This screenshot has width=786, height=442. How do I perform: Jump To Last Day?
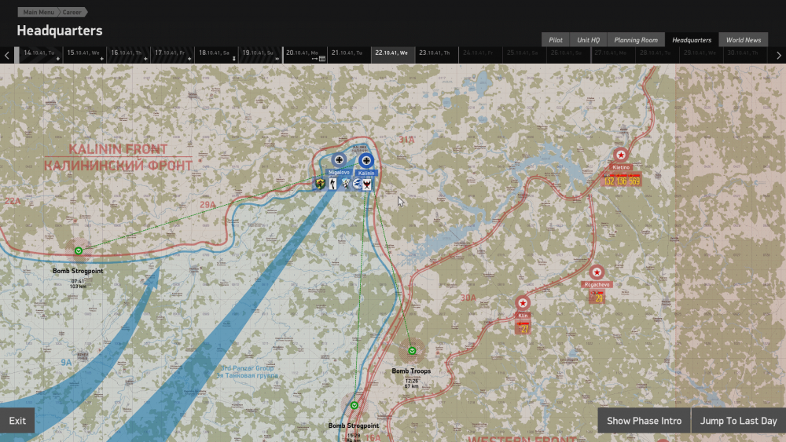738,421
